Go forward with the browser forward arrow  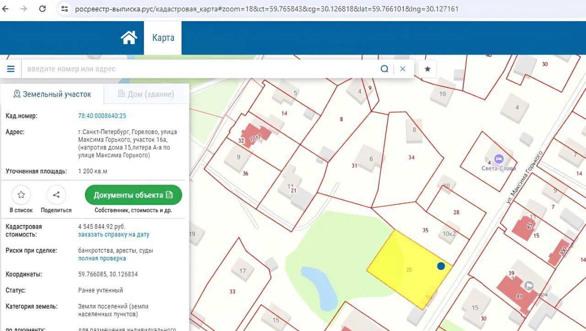tap(24, 9)
